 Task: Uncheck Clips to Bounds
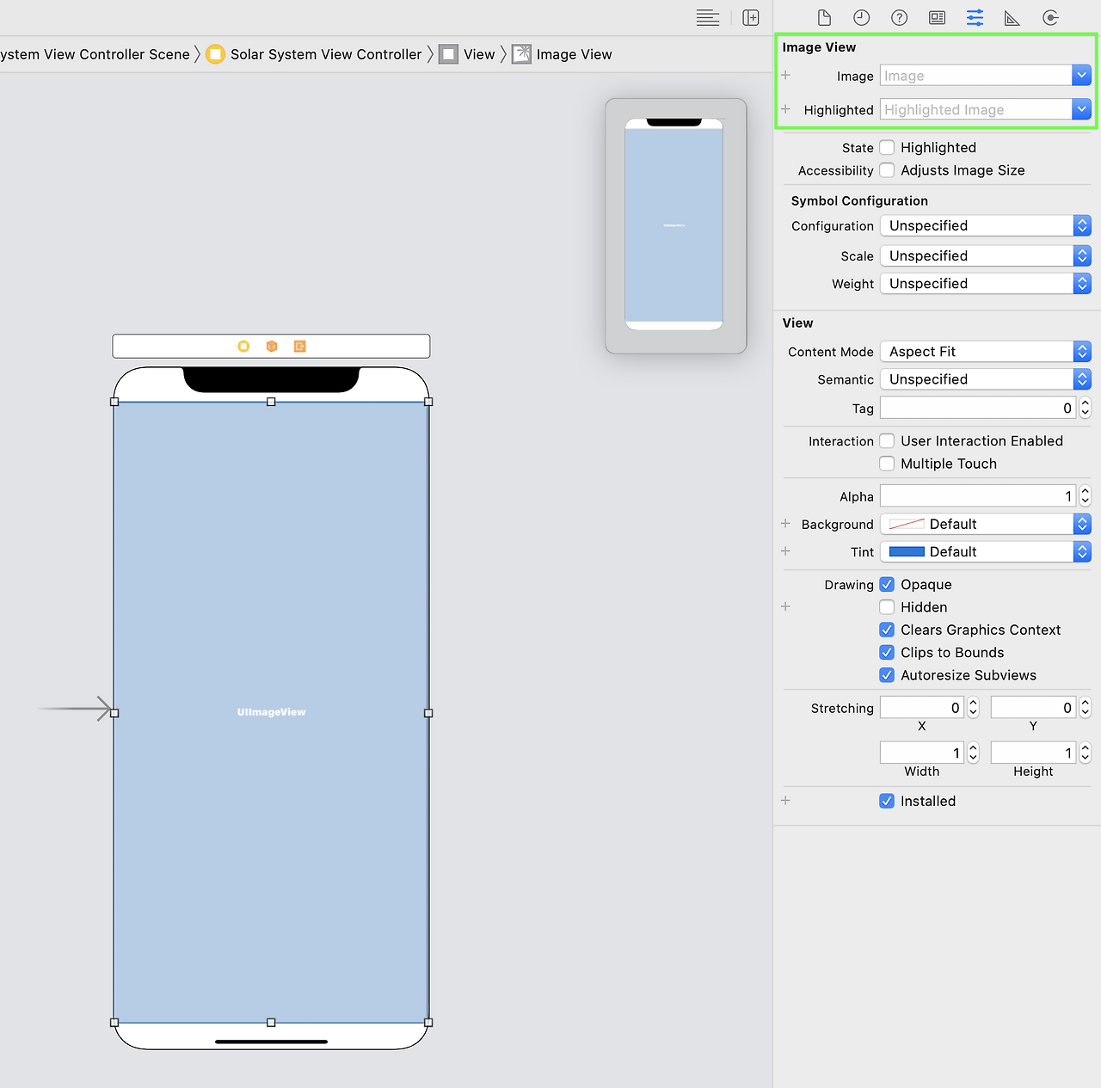pyautogui.click(x=887, y=653)
